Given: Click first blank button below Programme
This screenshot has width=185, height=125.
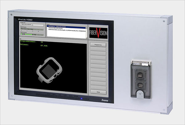Looking at the screenshot, I should [99, 49].
